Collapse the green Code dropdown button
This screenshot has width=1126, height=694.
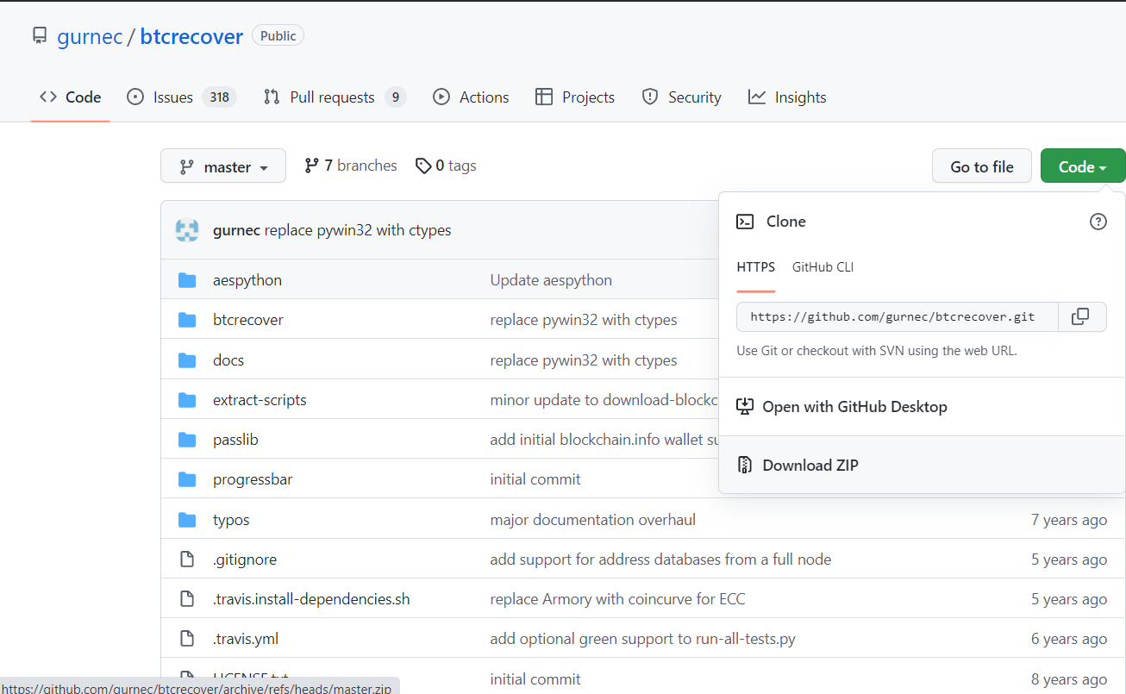pyautogui.click(x=1083, y=166)
